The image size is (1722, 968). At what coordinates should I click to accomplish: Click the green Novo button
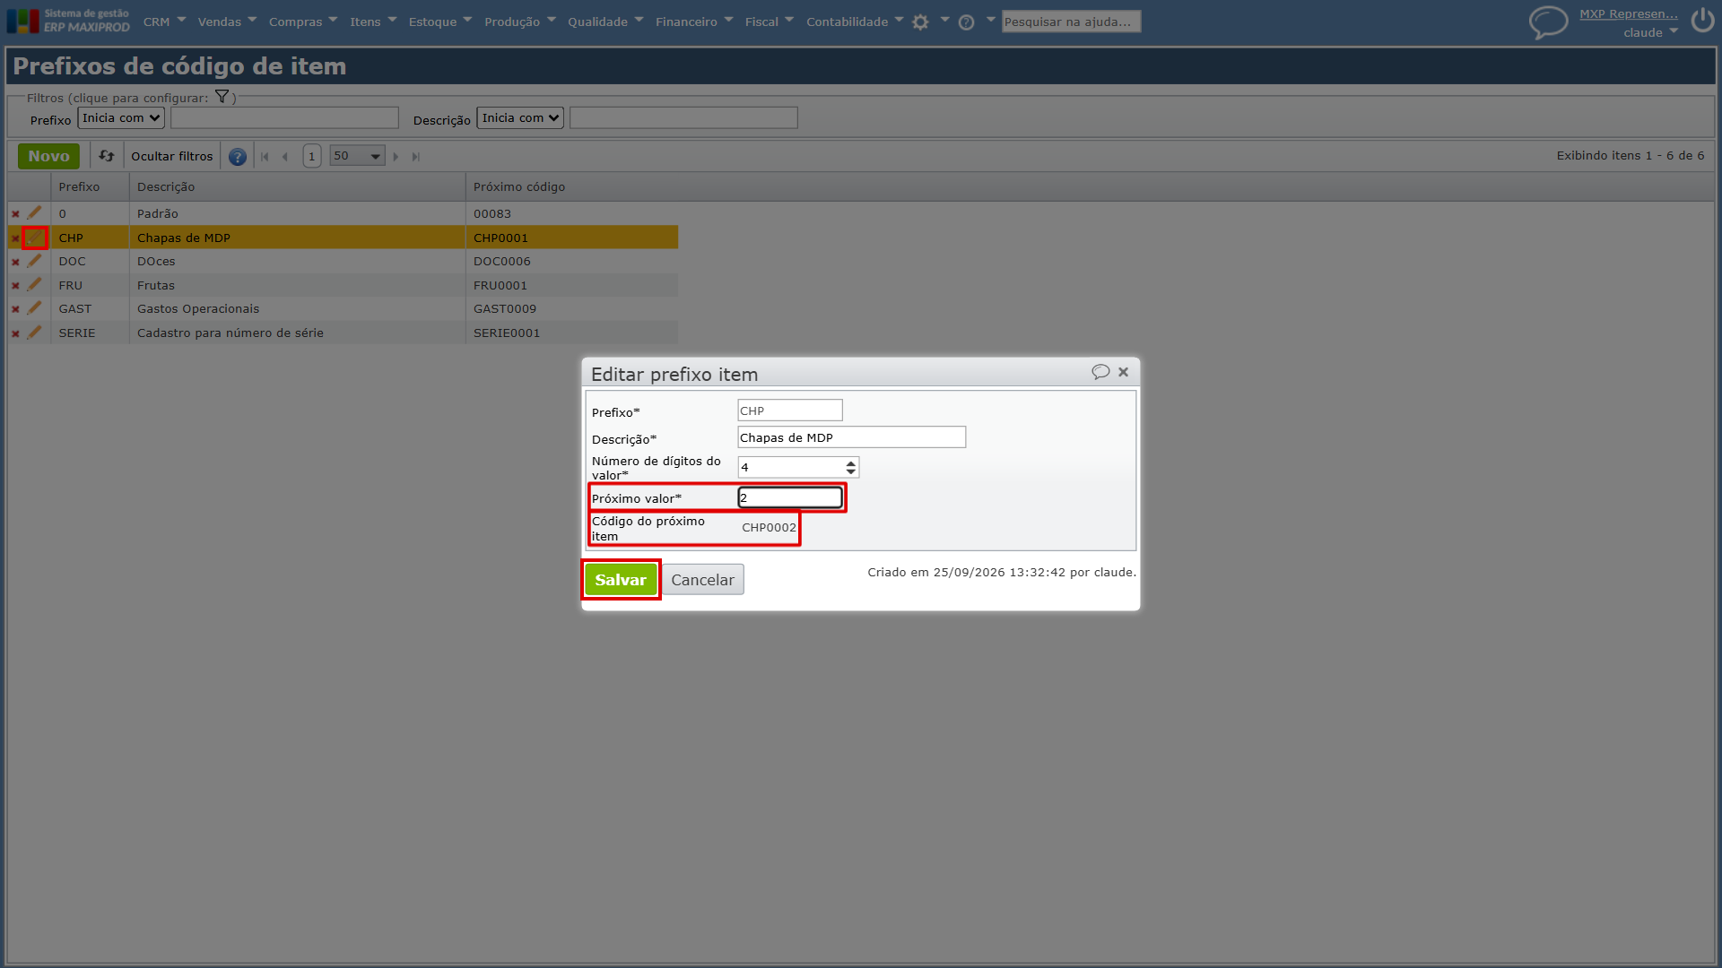coord(48,156)
